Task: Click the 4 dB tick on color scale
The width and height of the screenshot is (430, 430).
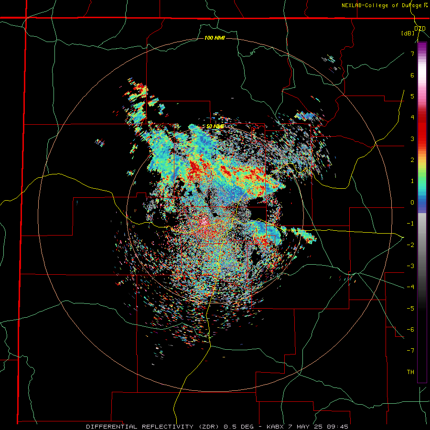Action: click(x=412, y=118)
